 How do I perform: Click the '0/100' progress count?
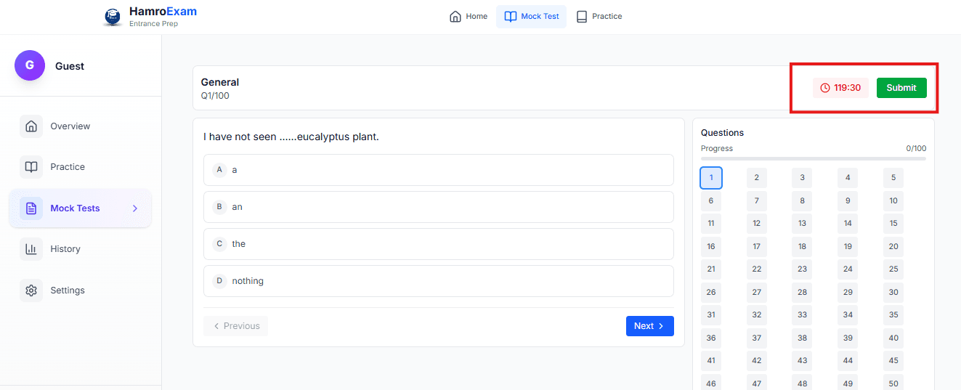tap(916, 149)
